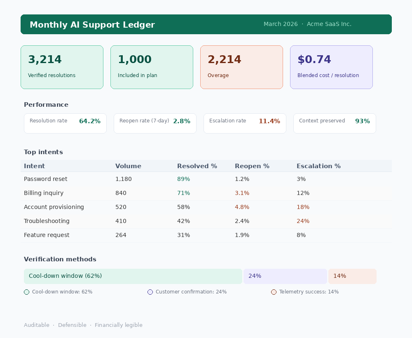Image resolution: width=412 pixels, height=338 pixels.
Task: Open the Resolution rate 64.2% tile
Action: tap(65, 123)
